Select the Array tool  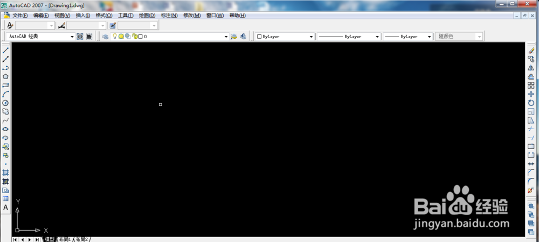click(x=531, y=86)
